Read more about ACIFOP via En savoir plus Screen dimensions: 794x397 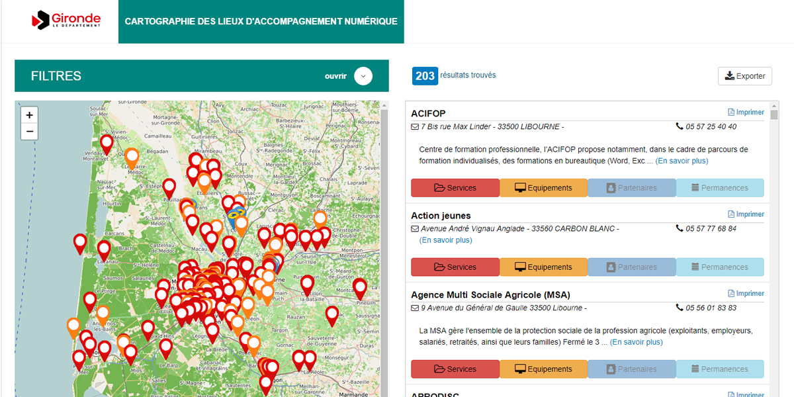682,161
